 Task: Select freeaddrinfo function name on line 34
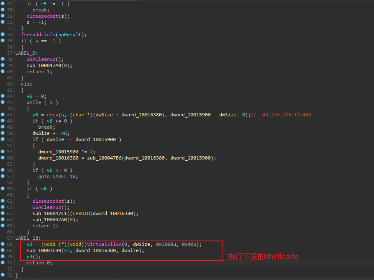(38, 35)
